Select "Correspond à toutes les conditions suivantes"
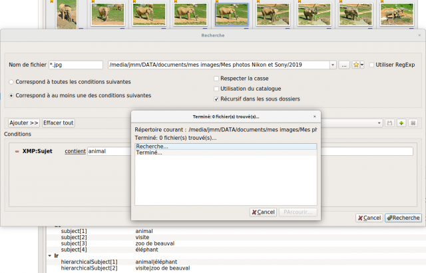This screenshot has height=273, width=426. [11, 82]
